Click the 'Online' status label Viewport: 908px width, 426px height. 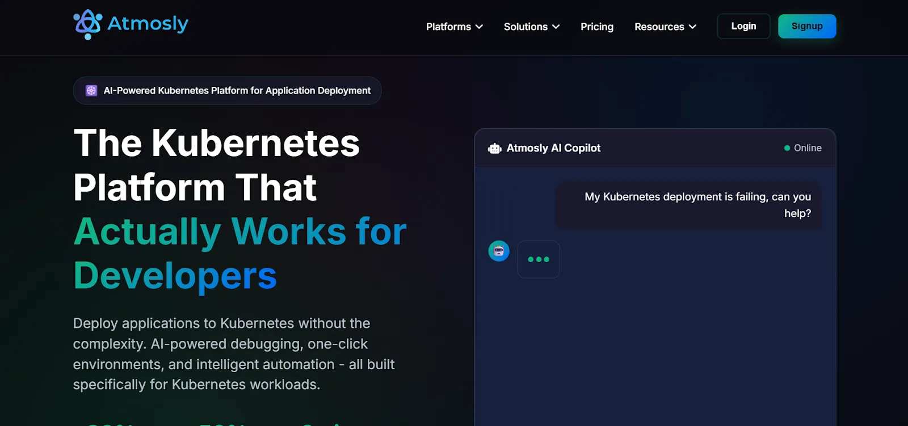coord(808,148)
